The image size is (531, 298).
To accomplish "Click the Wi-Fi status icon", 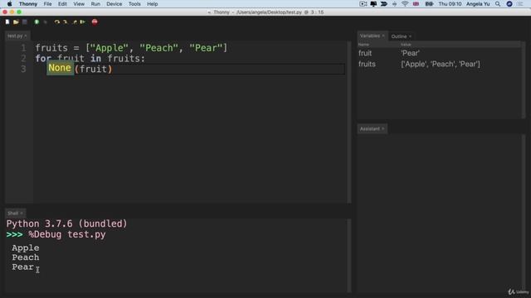I will point(405,4).
